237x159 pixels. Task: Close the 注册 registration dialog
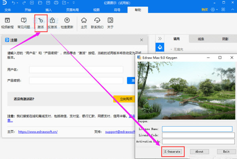point(141,40)
